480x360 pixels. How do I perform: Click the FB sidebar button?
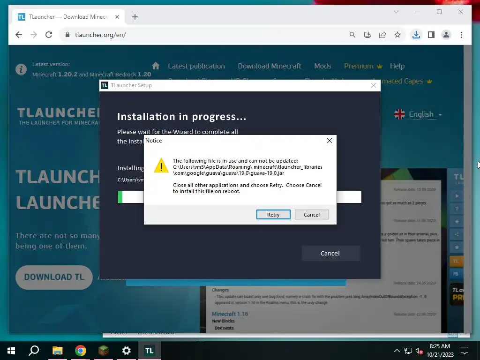pyautogui.click(x=456, y=274)
